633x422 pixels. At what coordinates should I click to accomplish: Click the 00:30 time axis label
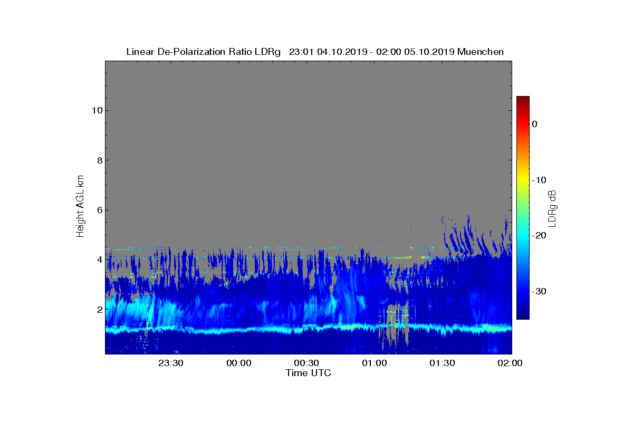point(306,363)
